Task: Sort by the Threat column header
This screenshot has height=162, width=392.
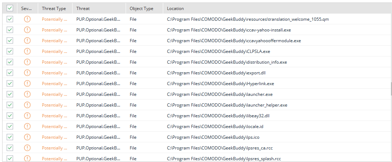Action: (x=99, y=9)
